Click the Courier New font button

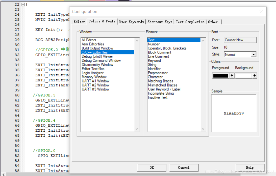(240, 40)
